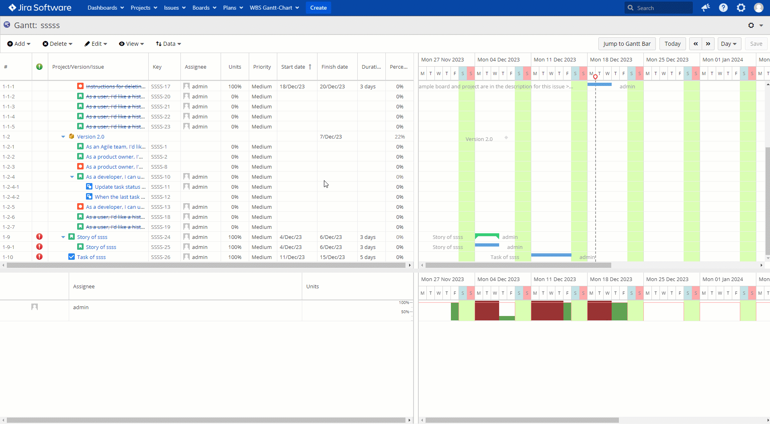The image size is (770, 424).
Task: Click the blue Task of ssss Gantt bar
Action: [x=551, y=255]
